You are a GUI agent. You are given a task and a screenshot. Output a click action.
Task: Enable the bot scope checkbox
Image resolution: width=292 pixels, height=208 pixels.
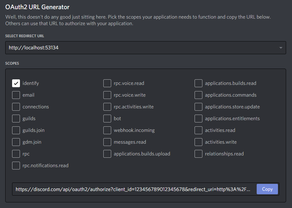coord(107,118)
